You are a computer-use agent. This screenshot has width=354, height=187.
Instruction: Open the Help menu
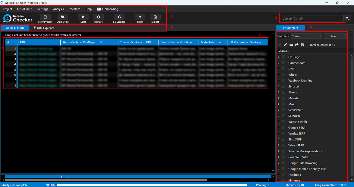[88, 9]
